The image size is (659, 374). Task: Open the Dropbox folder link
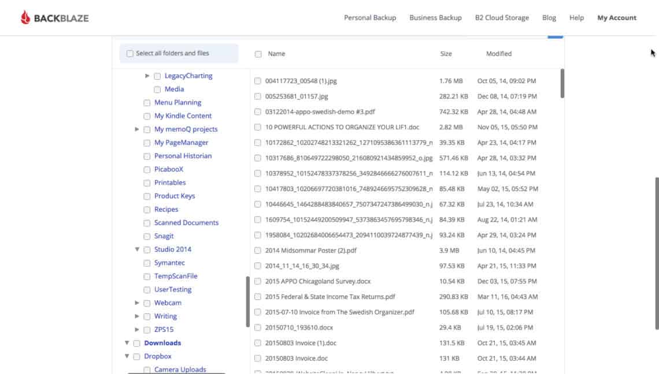tap(158, 356)
